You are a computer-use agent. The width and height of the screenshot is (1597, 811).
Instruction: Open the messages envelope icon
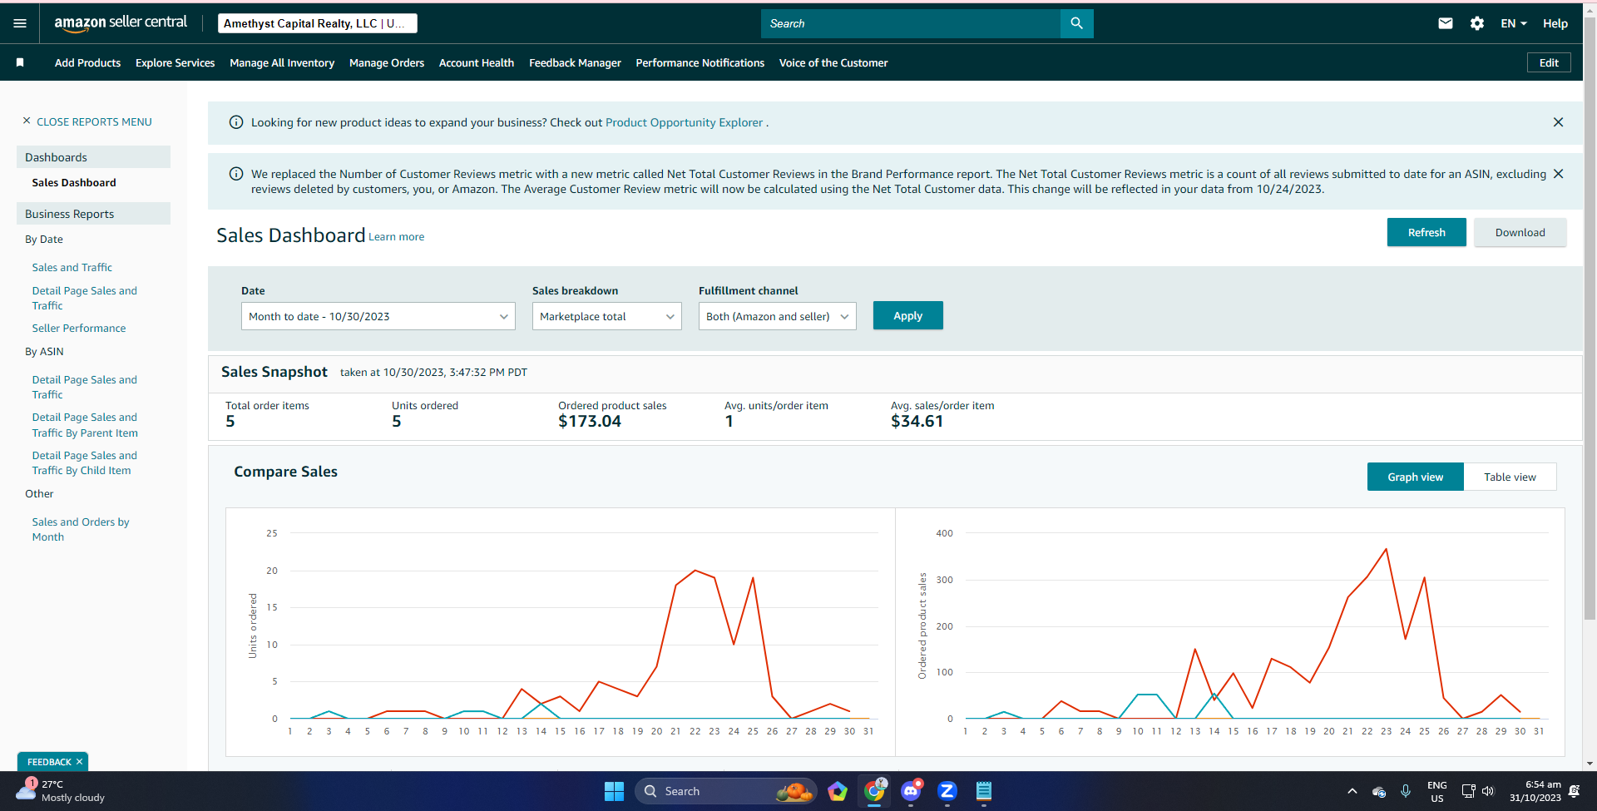pos(1446,23)
